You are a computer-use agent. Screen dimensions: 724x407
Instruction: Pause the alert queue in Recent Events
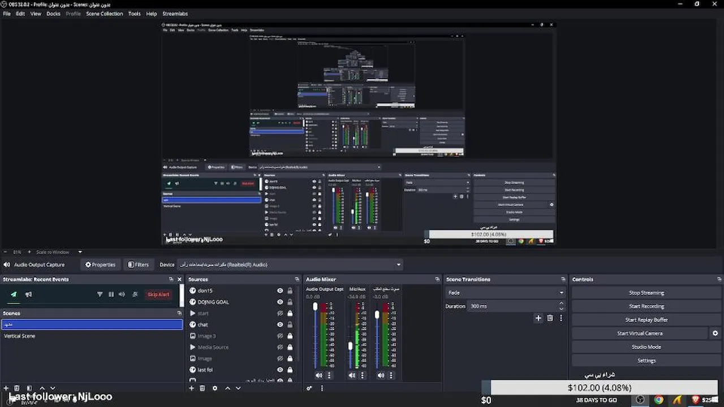(x=111, y=295)
